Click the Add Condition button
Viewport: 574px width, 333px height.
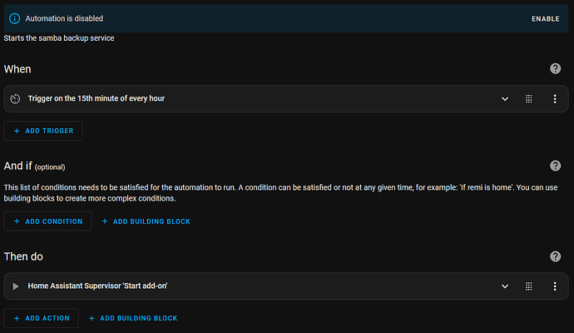(48, 221)
